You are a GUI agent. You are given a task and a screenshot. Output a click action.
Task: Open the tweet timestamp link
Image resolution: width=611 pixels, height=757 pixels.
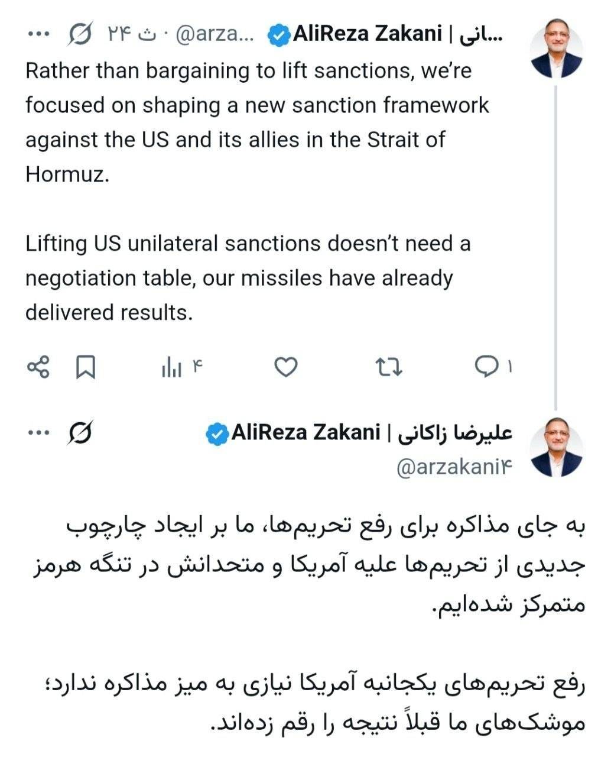128,34
